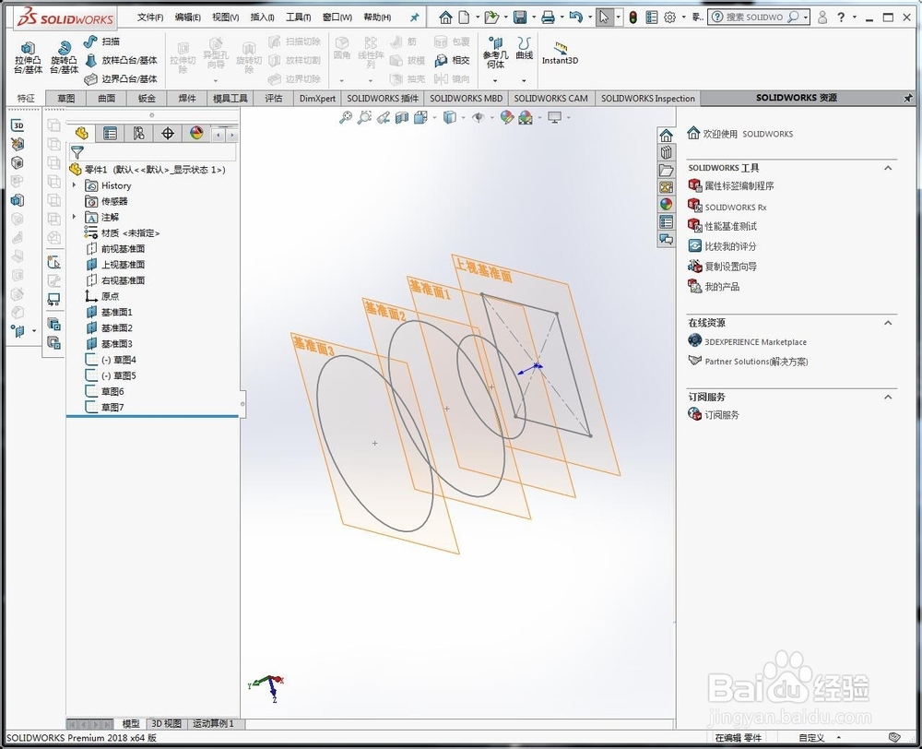
Task: Click the Home icon in the top toolbar
Action: [445, 17]
